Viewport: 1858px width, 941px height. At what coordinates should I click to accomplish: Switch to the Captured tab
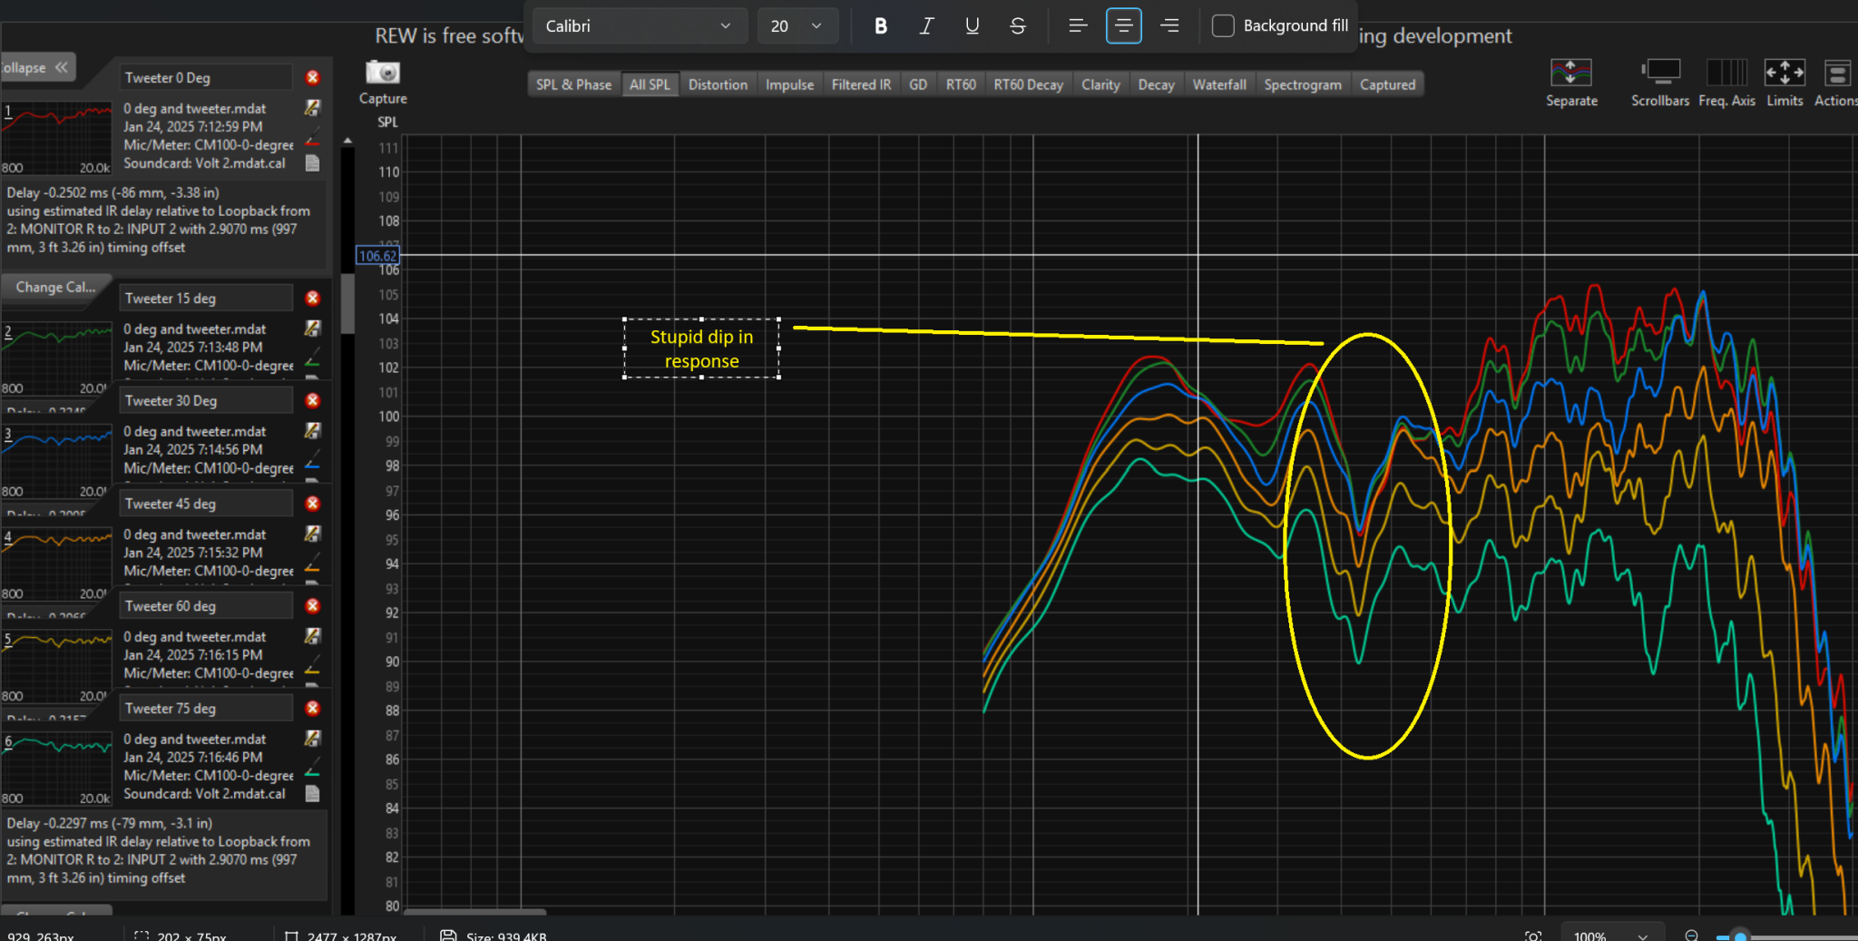[1387, 84]
